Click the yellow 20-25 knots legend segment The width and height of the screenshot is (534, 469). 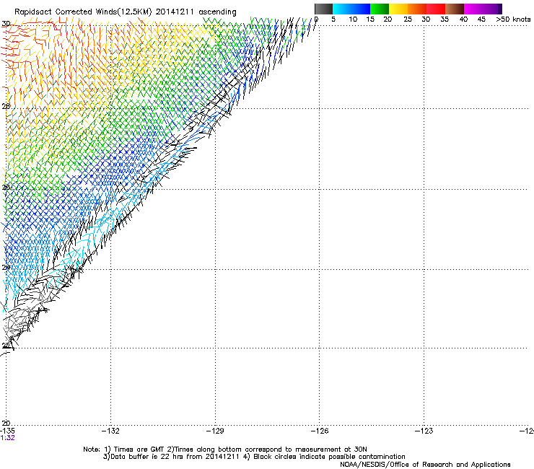click(398, 9)
